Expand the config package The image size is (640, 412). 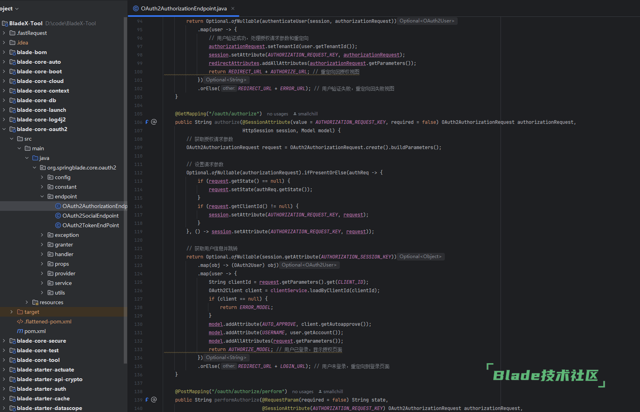(x=42, y=177)
